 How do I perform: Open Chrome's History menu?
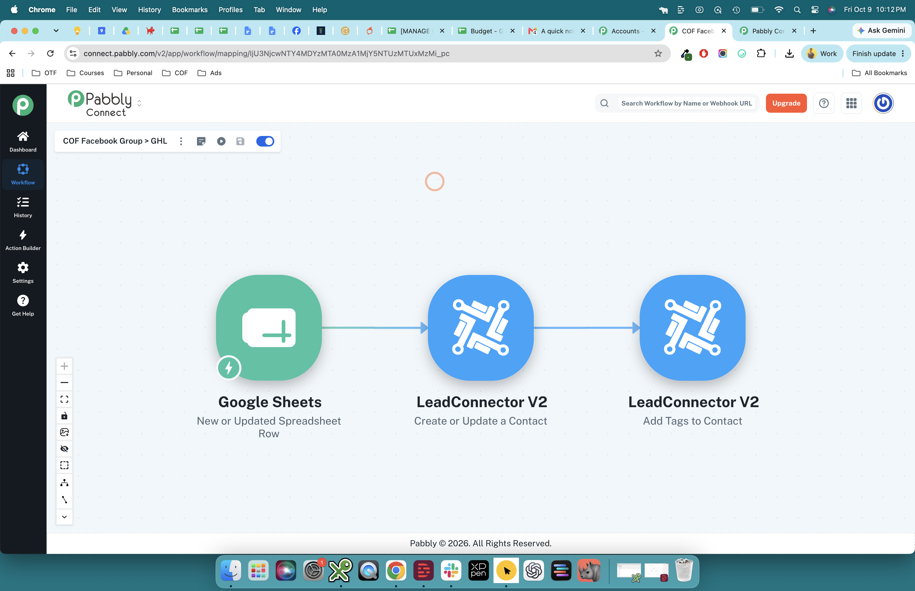pos(149,10)
